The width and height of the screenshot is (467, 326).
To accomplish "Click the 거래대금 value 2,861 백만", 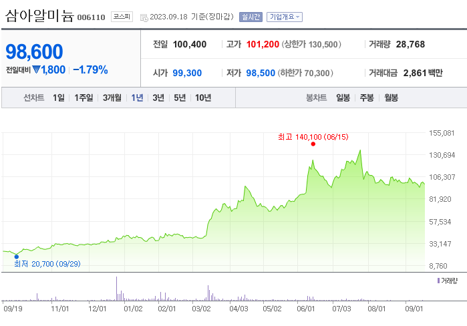I will click(x=423, y=73).
